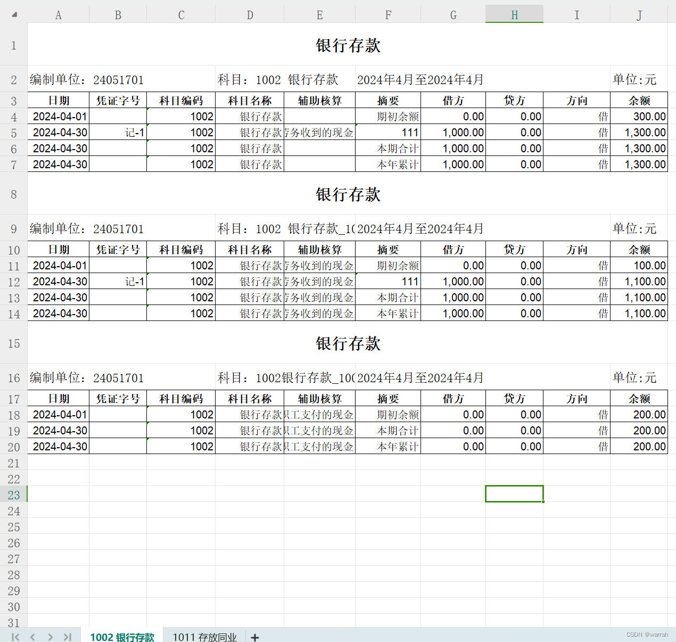
Task: Click the 300.00 balance cell
Action: tap(639, 117)
